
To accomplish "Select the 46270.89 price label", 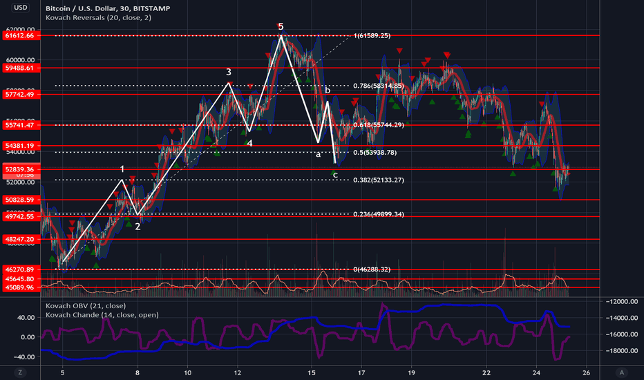I will coord(21,269).
